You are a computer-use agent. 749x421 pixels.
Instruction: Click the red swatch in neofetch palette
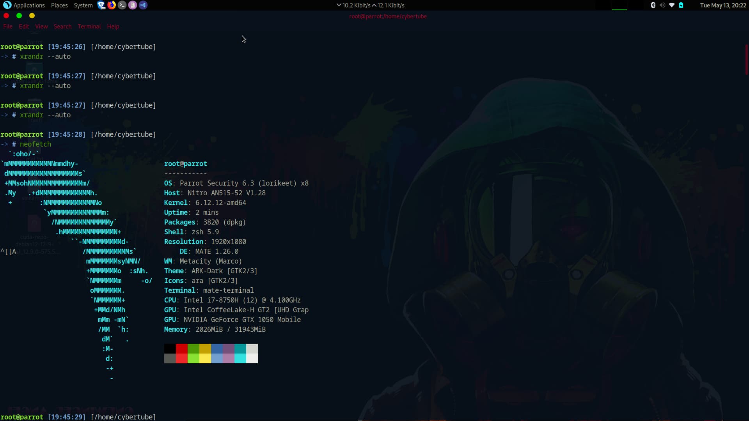(182, 348)
